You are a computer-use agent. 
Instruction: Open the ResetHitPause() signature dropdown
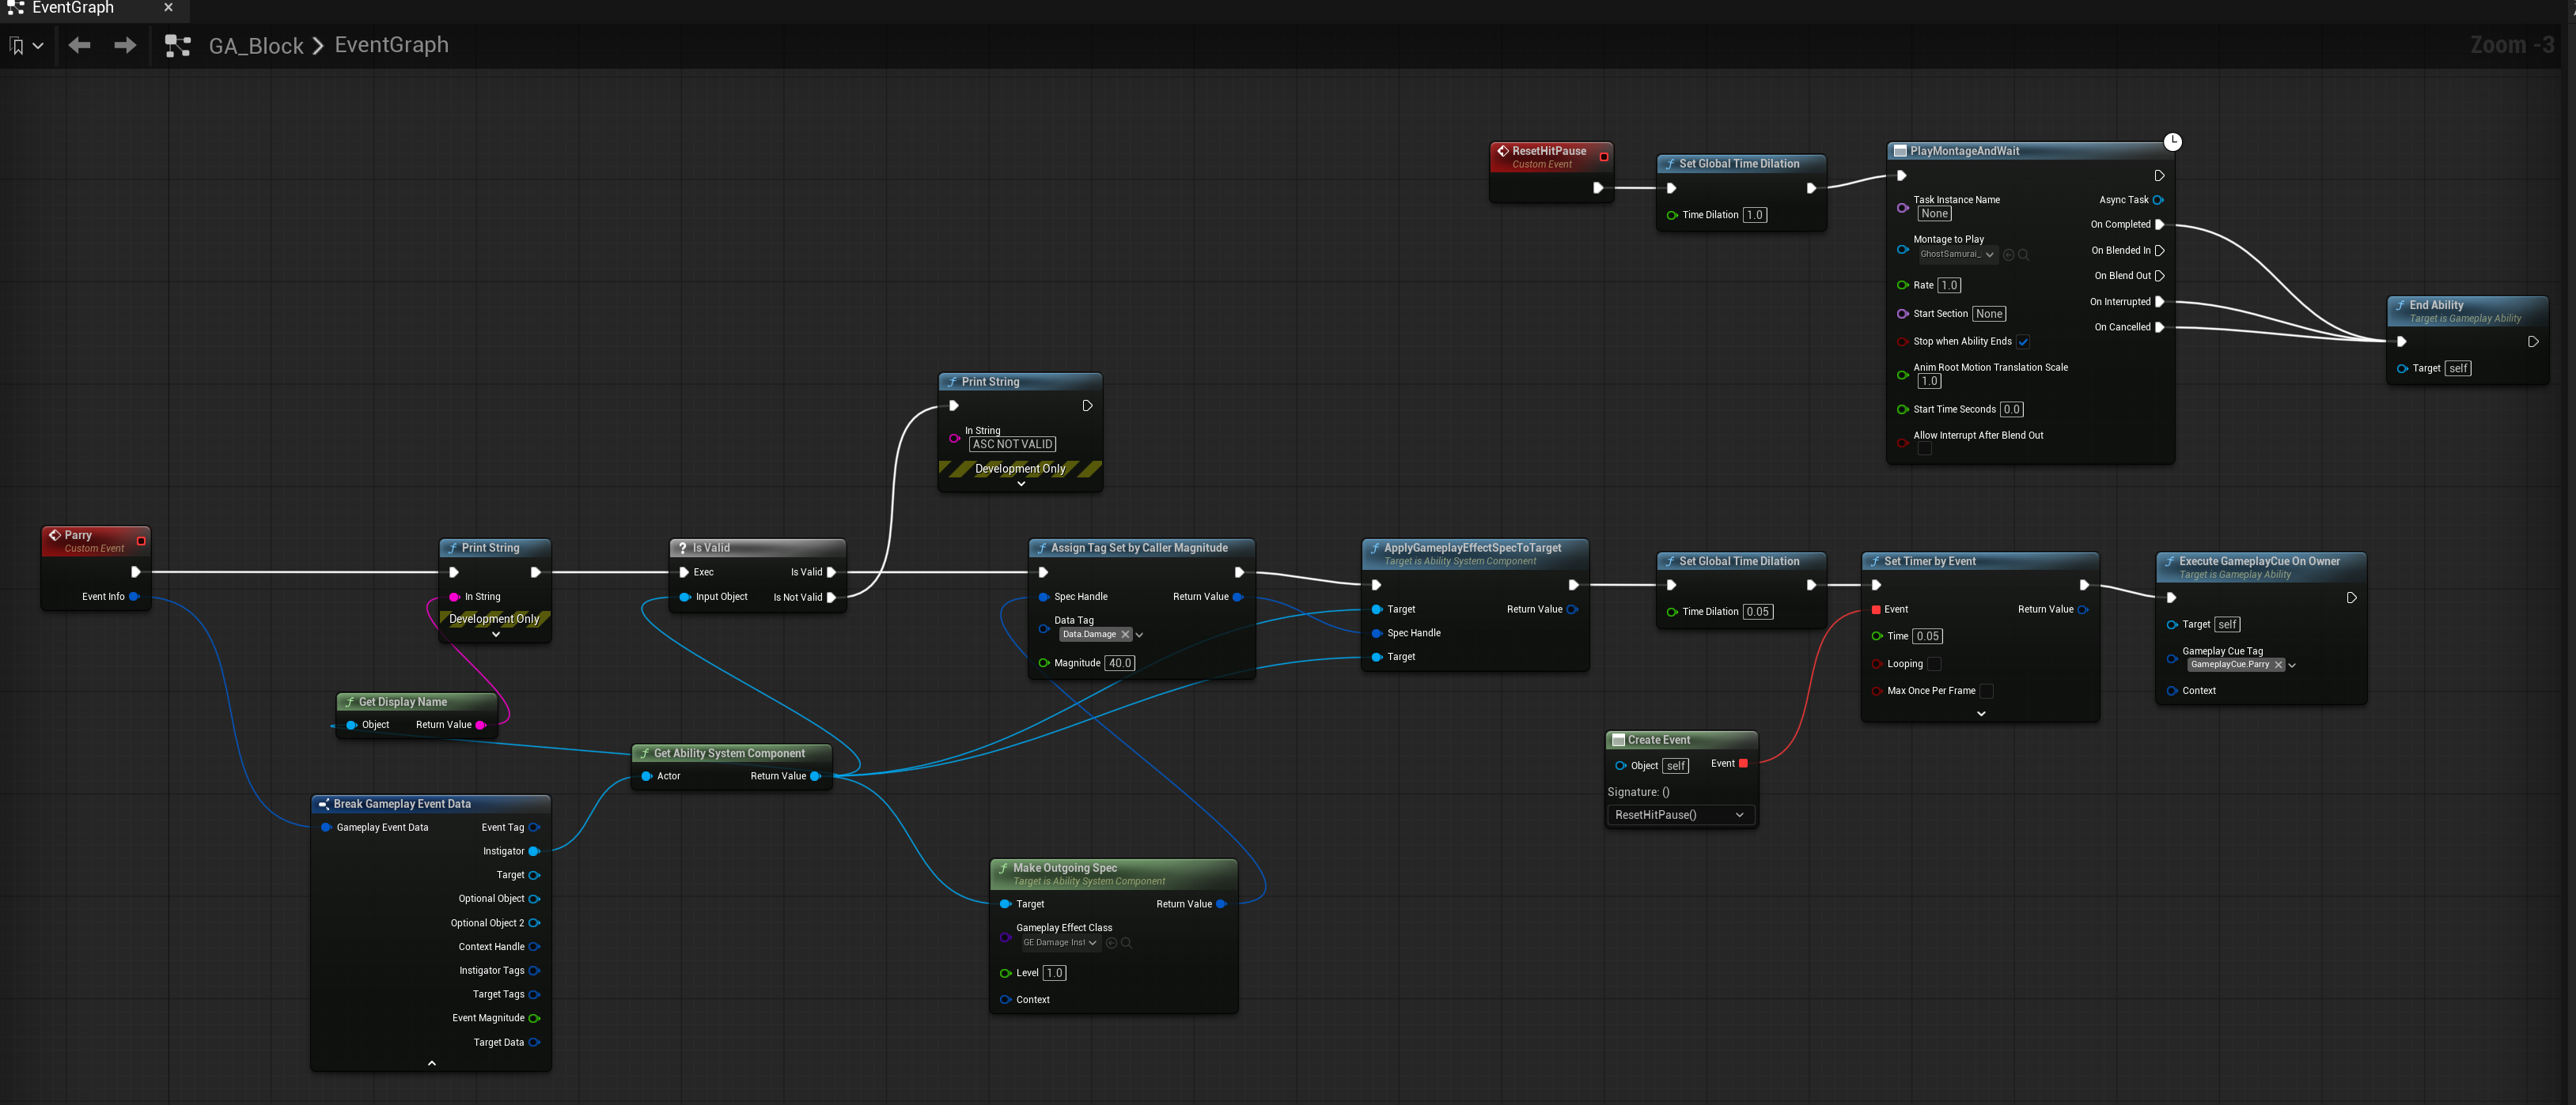click(1680, 815)
